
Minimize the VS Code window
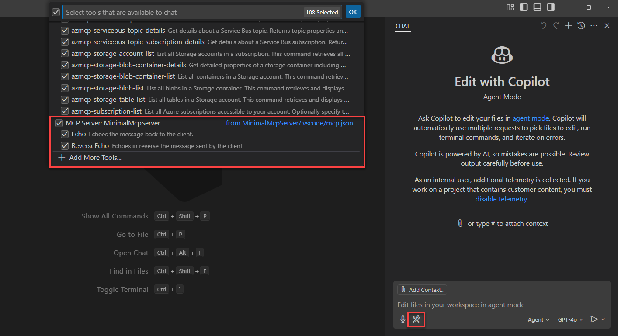click(x=569, y=7)
